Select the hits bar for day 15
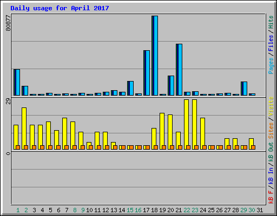This screenshot has width=277, height=216. [x=130, y=88]
